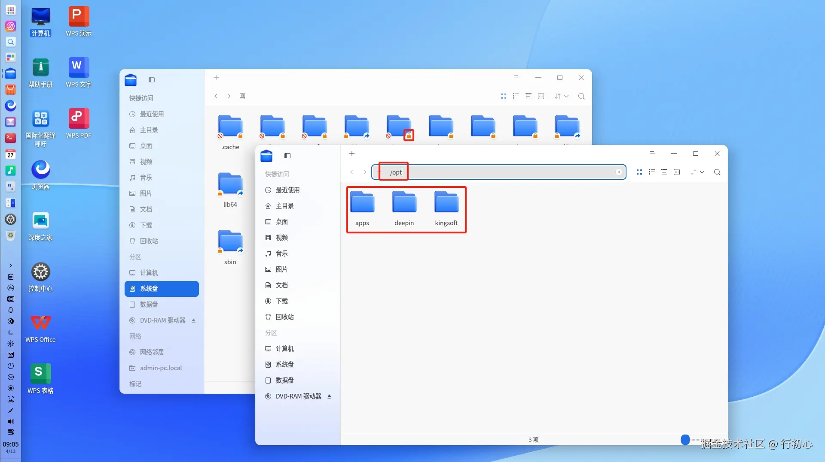Open the front window main menu
The width and height of the screenshot is (825, 462).
pyautogui.click(x=653, y=154)
